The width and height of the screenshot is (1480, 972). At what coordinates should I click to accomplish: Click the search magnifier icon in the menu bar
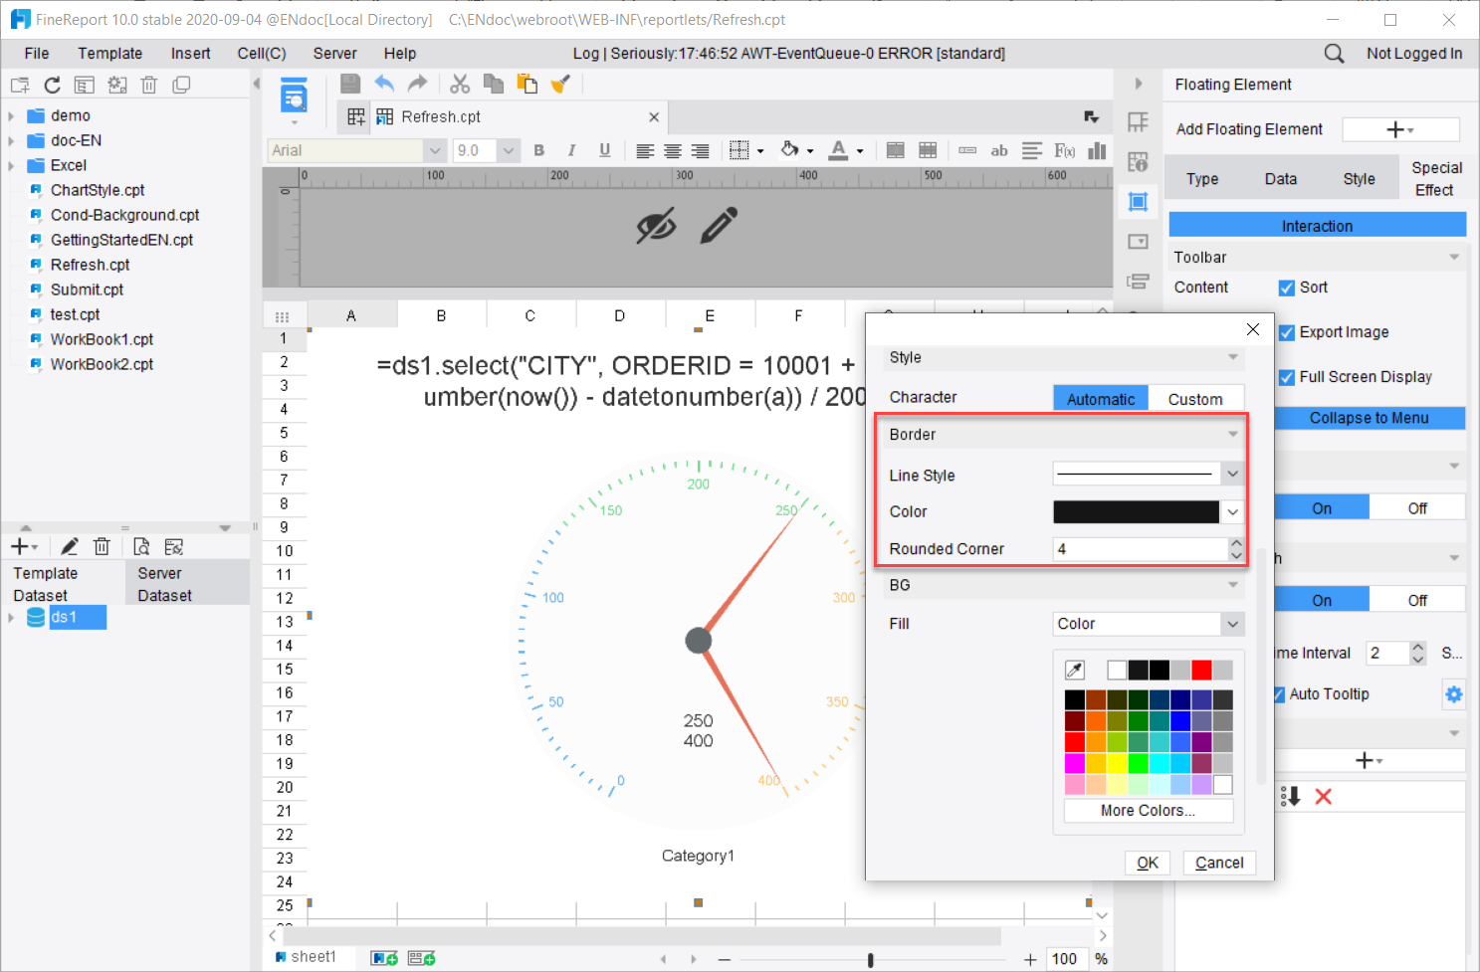[1334, 54]
